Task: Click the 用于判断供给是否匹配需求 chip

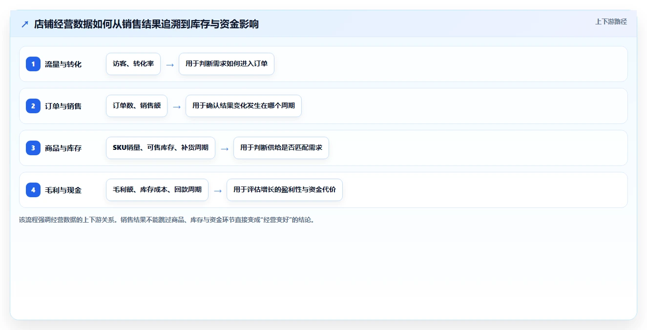Action: [281, 148]
